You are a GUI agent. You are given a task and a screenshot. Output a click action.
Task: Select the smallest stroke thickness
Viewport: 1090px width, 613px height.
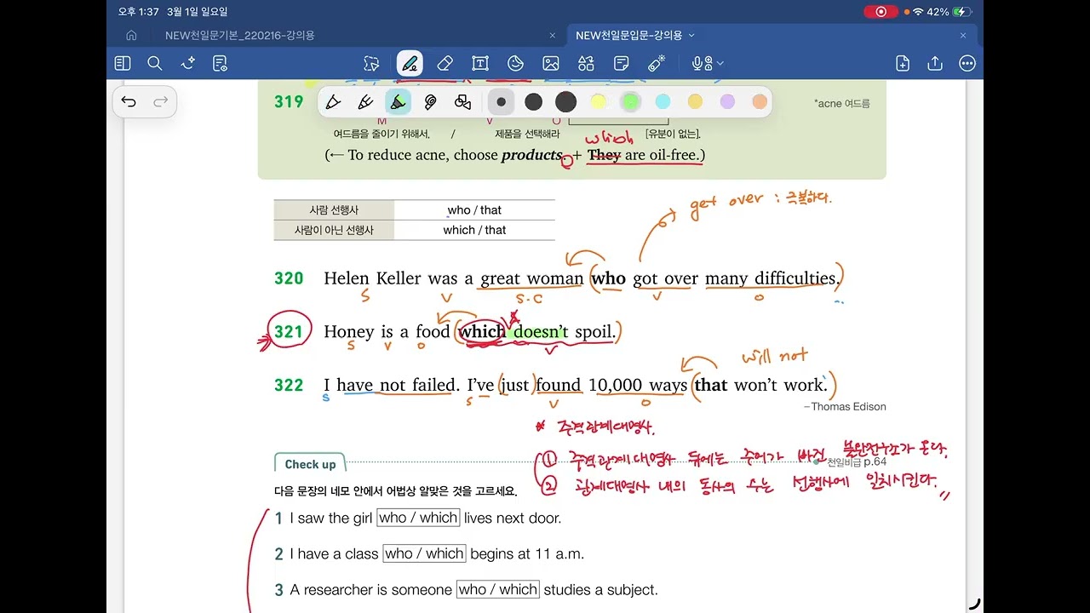[x=502, y=102]
